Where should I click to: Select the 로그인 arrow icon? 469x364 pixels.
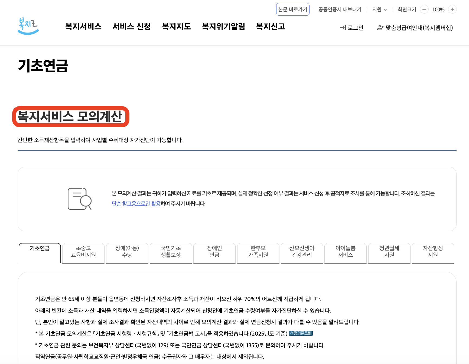tap(343, 27)
